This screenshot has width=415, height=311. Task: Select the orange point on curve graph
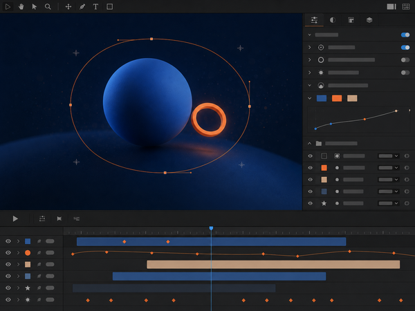point(365,120)
